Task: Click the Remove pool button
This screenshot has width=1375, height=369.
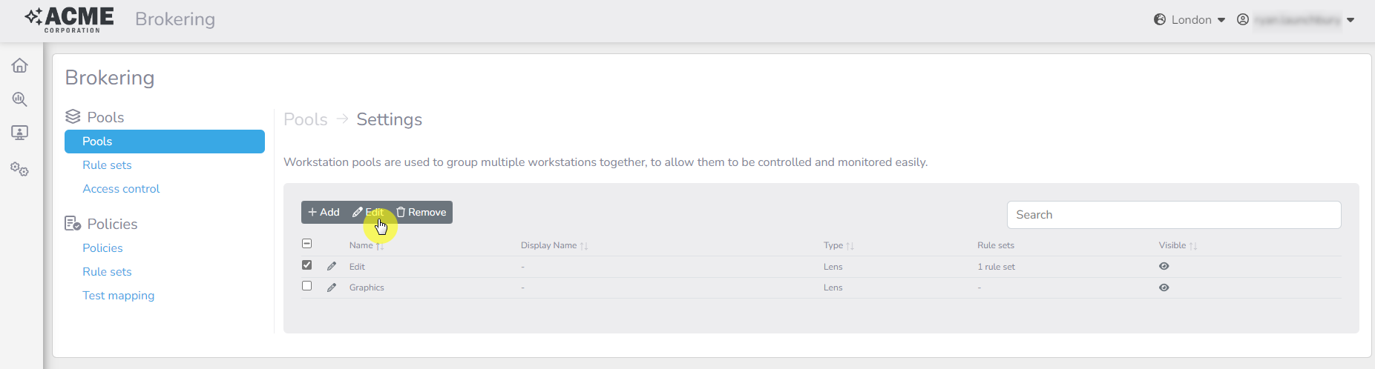Action: pos(421,213)
